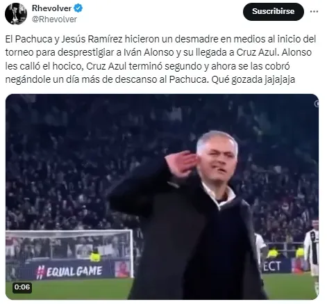327x304 pixels.
Task: Click the grey-haired man's face in video
Action: tap(217, 160)
